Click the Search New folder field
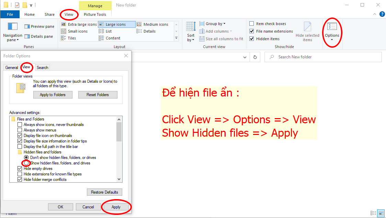This screenshot has height=218, width=386. (x=323, y=57)
